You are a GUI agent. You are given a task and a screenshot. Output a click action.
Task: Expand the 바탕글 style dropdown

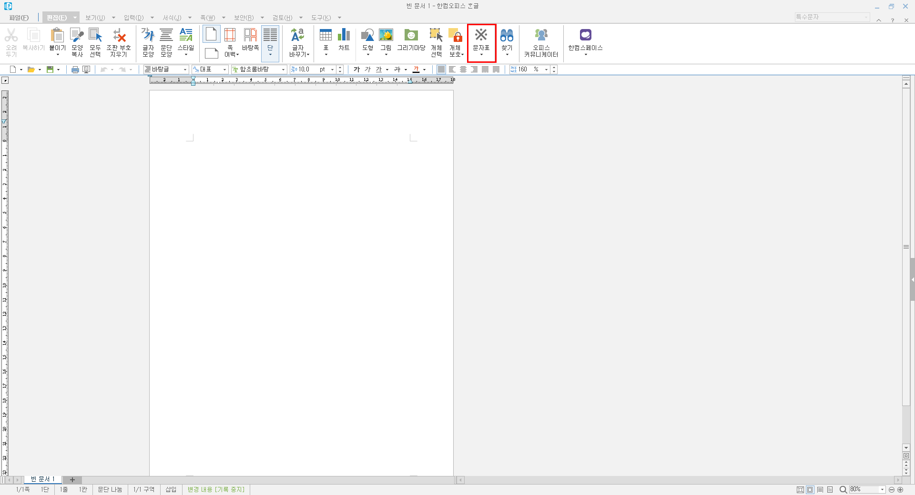(x=185, y=69)
